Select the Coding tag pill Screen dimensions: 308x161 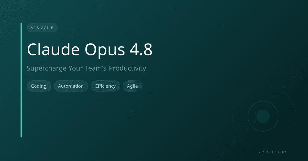tap(39, 86)
